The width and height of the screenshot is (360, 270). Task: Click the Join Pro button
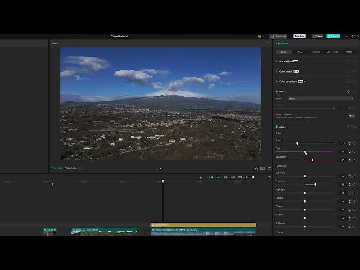point(299,36)
